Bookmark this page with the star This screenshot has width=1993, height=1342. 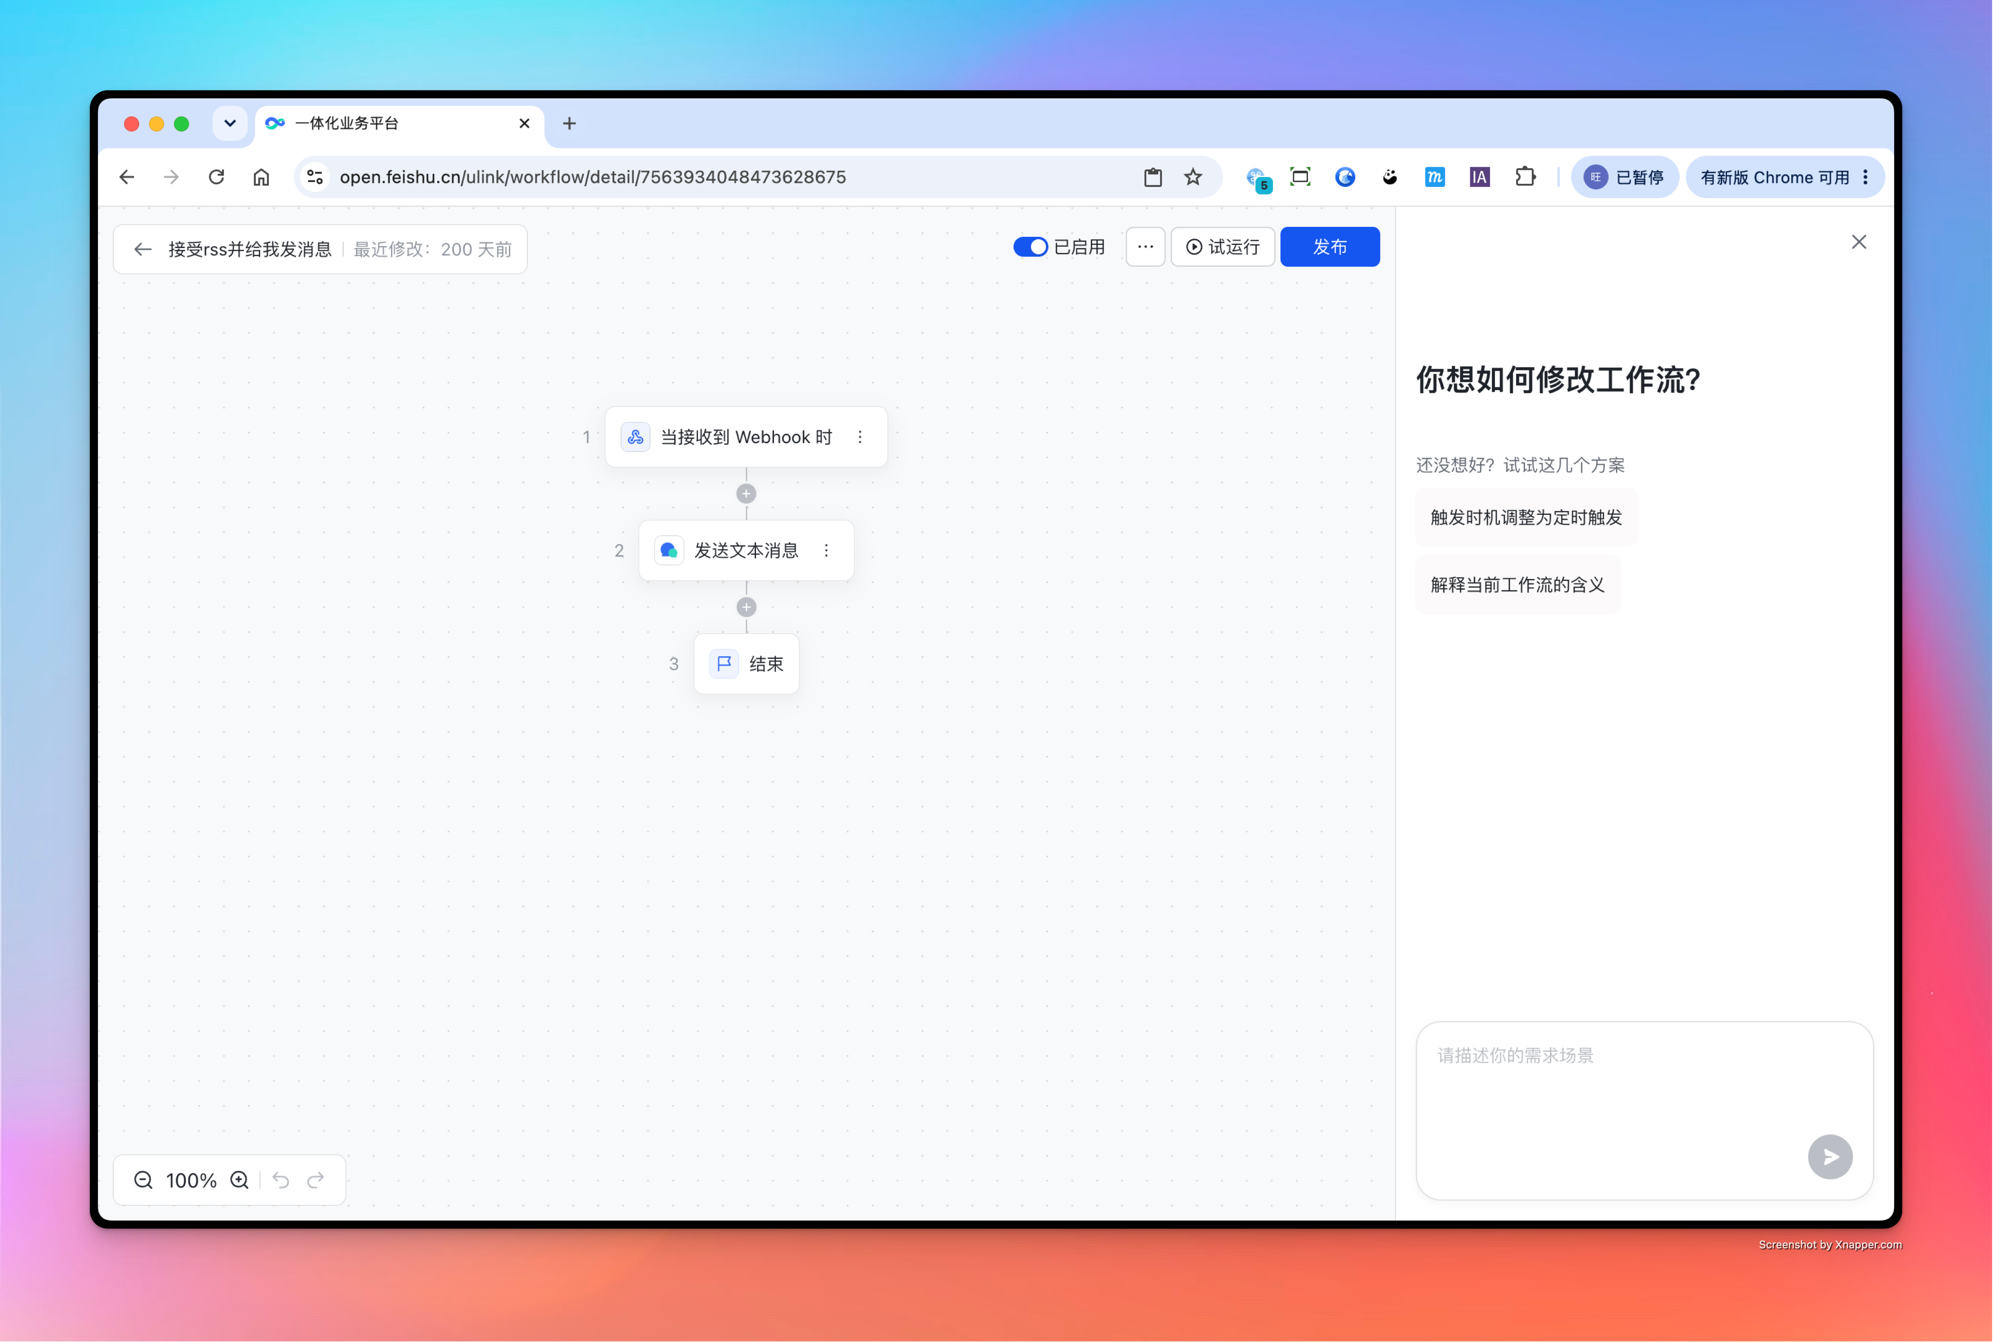[x=1193, y=177]
